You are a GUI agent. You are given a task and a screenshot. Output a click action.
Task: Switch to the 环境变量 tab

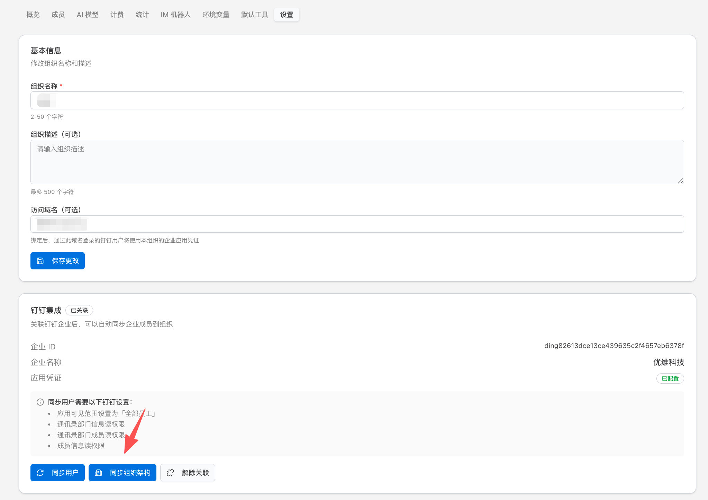tap(216, 15)
